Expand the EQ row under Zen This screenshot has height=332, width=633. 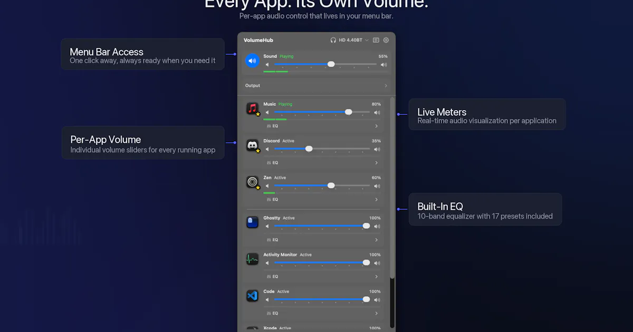[322, 200]
